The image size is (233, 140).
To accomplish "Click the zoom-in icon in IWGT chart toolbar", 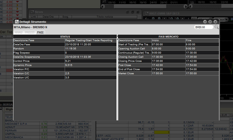I will pyautogui.click(x=153, y=18).
